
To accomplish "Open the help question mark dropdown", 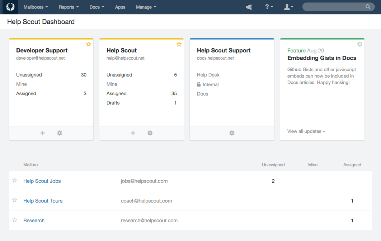I will point(269,7).
